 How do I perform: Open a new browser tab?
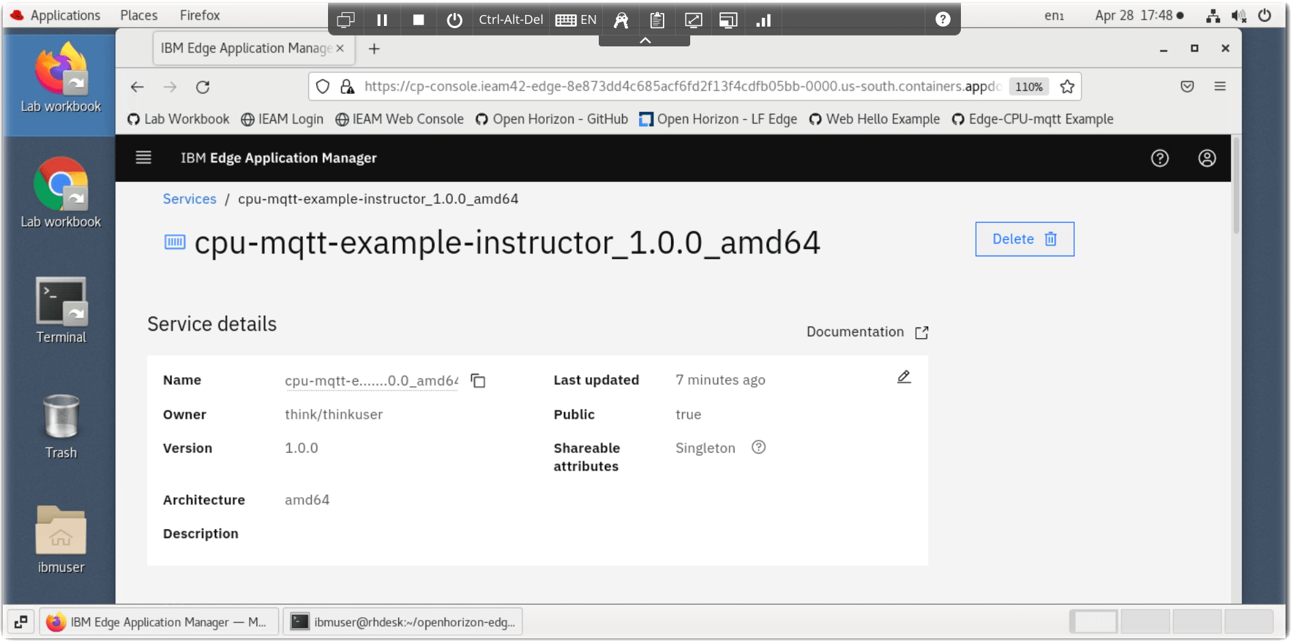(374, 48)
